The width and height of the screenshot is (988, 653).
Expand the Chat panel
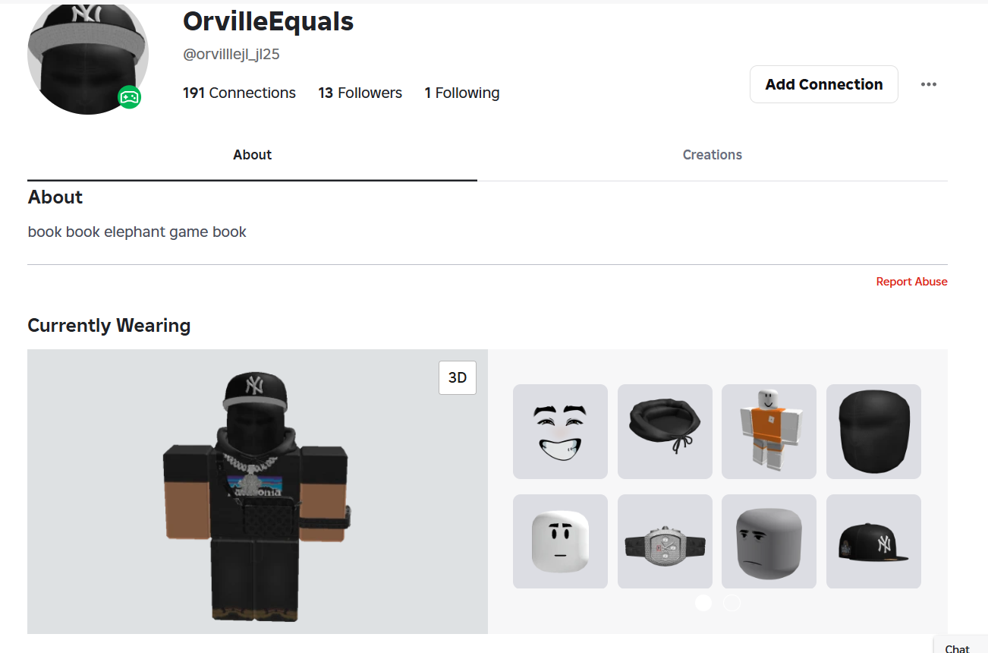pos(960,645)
